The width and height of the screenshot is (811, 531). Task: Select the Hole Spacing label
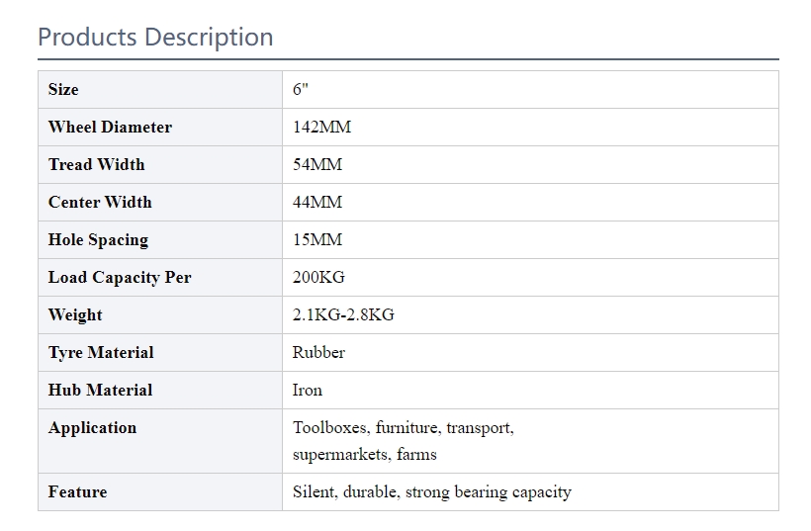point(98,239)
